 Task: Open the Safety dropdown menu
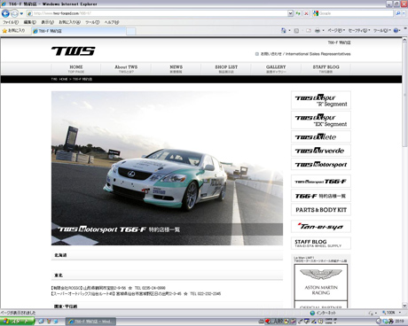[x=359, y=30]
